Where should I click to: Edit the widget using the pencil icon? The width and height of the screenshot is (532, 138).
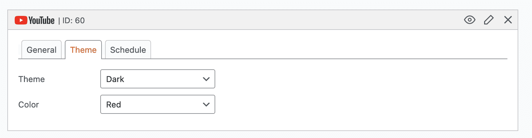pyautogui.click(x=489, y=20)
